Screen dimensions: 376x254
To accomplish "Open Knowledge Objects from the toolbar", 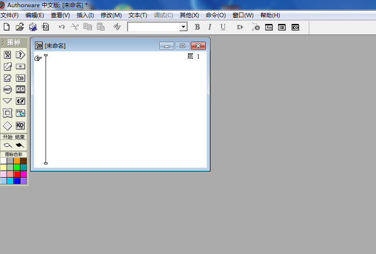I will pos(295,27).
